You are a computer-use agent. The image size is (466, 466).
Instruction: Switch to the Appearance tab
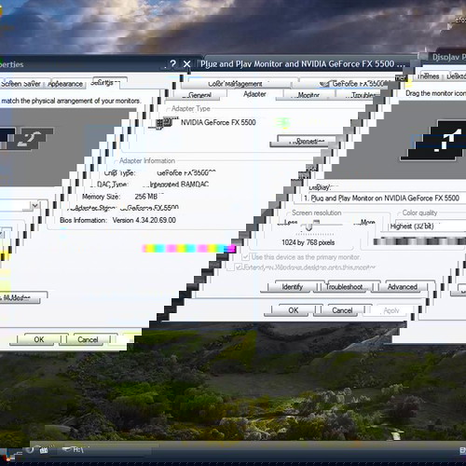[65, 84]
